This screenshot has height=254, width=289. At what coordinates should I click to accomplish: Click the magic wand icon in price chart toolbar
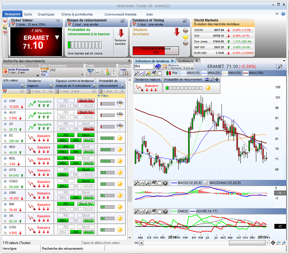click(x=148, y=73)
